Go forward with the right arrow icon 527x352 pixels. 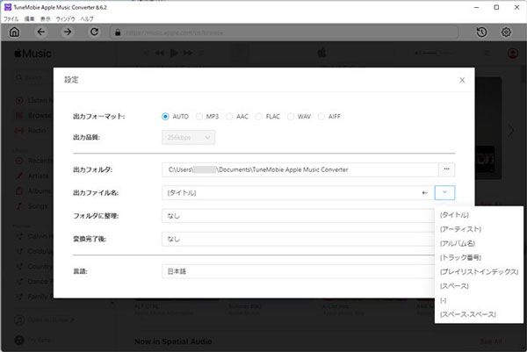(x=68, y=32)
